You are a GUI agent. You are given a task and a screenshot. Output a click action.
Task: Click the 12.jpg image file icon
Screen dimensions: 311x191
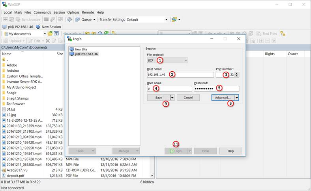(4, 115)
